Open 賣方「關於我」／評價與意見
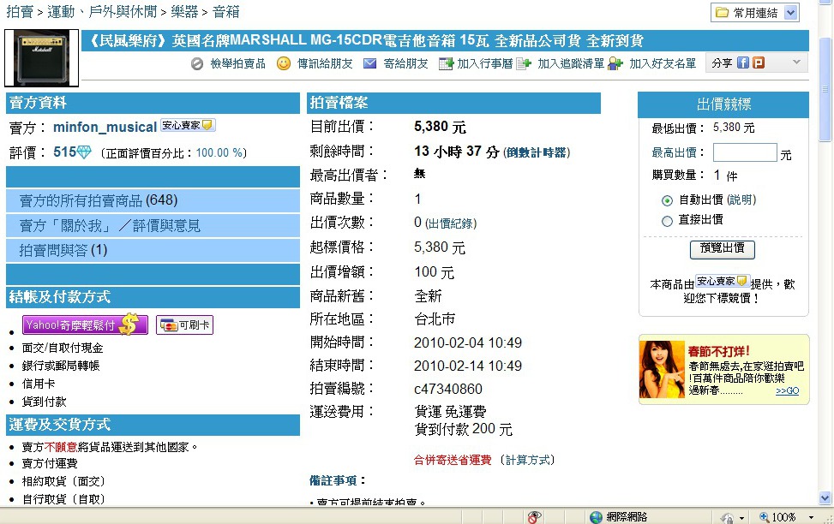This screenshot has width=834, height=524. pyautogui.click(x=110, y=226)
